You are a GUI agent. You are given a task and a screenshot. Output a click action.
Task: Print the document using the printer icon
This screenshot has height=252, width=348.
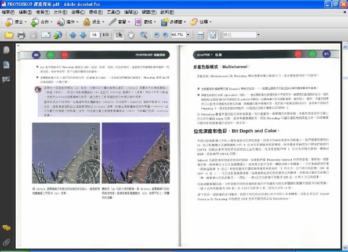[21, 35]
